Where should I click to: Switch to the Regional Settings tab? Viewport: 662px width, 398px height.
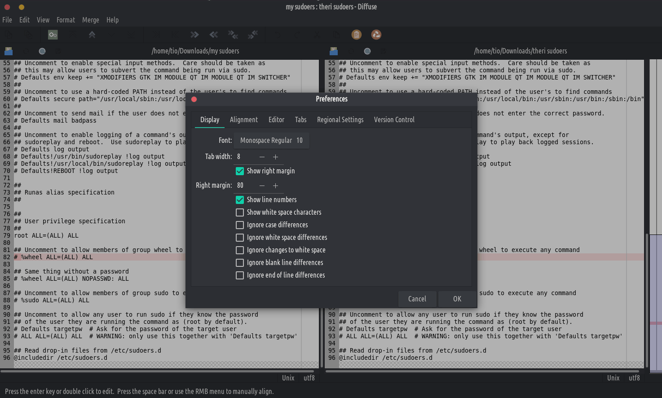(340, 119)
